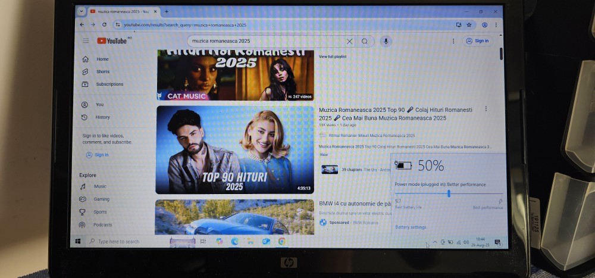The image size is (595, 278).
Task: Select Subscriptions in the sidebar
Action: click(x=109, y=84)
